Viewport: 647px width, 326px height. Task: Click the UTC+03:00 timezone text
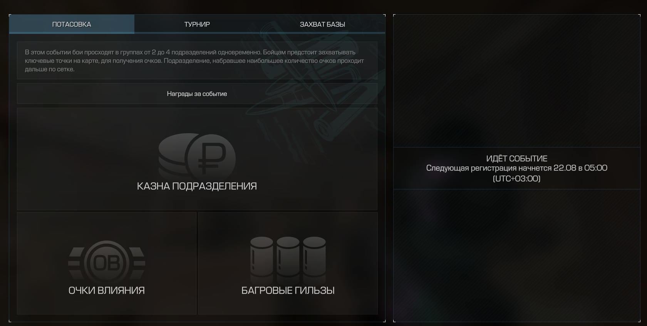coord(516,179)
